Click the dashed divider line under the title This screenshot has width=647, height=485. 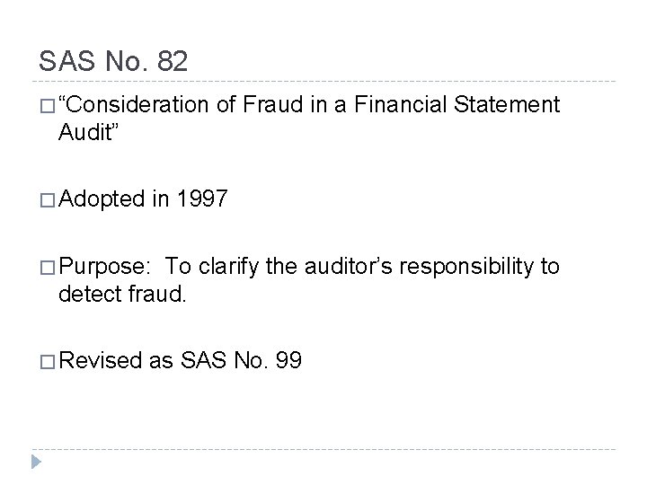pyautogui.click(x=323, y=81)
